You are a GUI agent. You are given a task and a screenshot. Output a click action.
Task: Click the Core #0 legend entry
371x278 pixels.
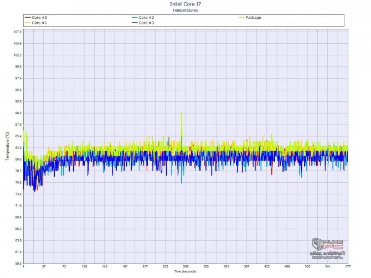tap(36, 18)
